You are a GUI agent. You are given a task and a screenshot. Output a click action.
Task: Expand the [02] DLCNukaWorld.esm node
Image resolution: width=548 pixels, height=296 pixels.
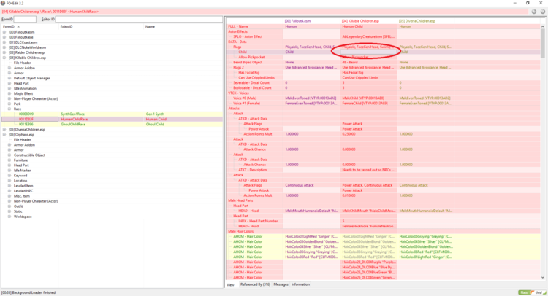(4, 47)
